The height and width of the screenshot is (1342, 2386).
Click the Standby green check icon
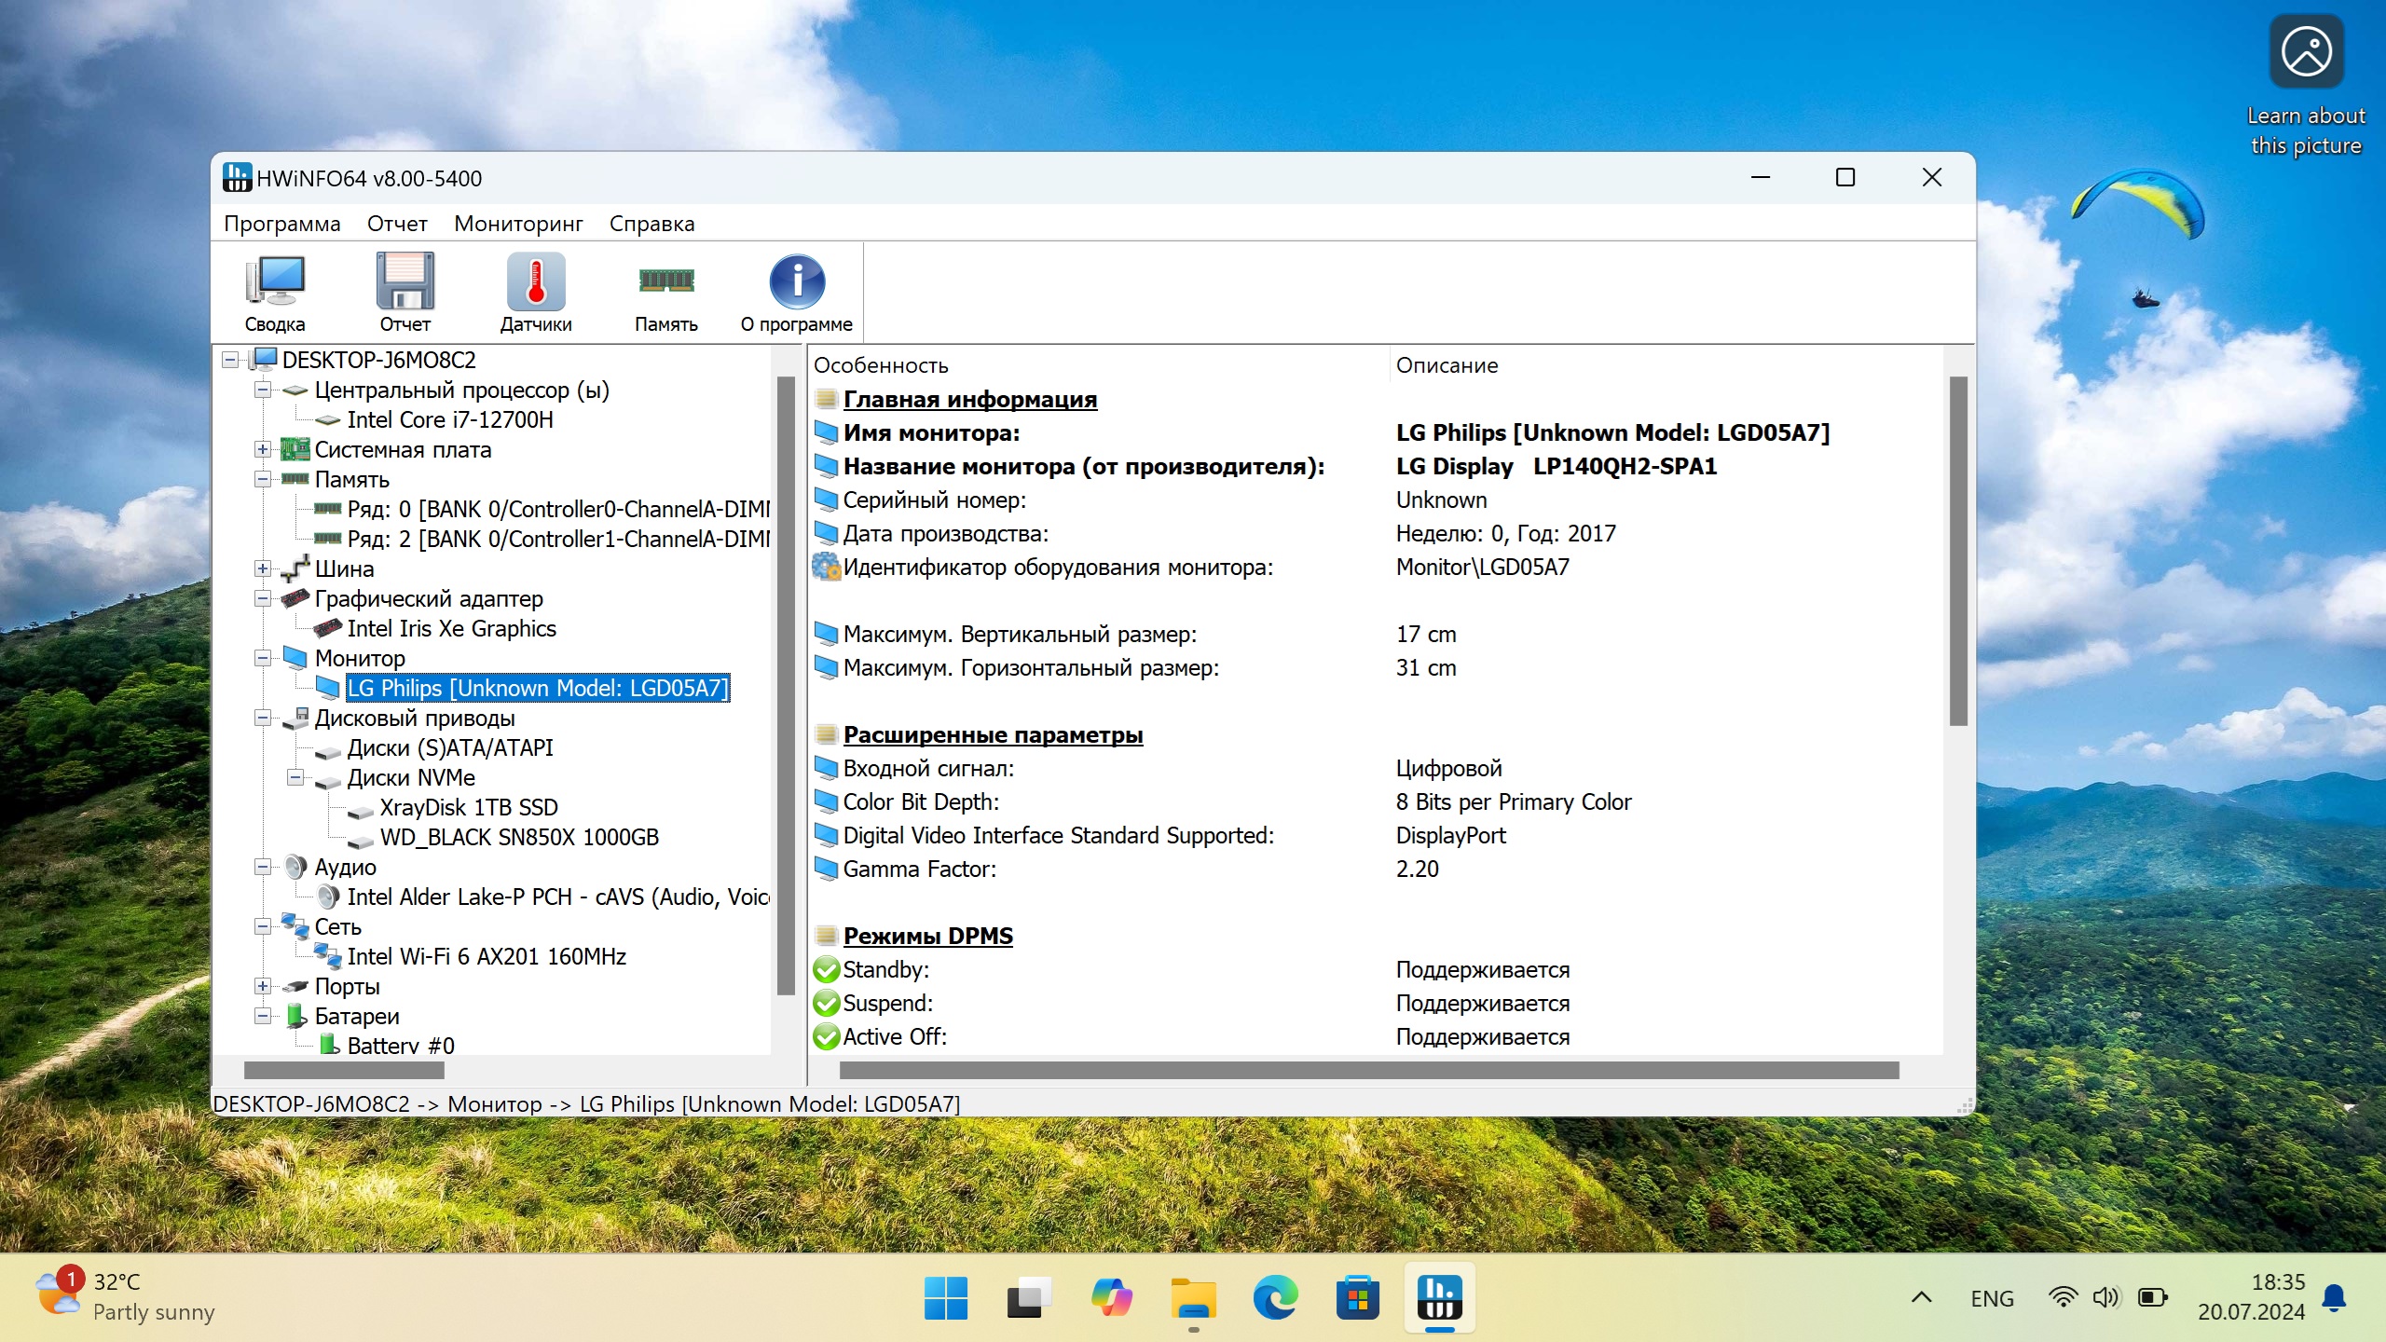[826, 970]
